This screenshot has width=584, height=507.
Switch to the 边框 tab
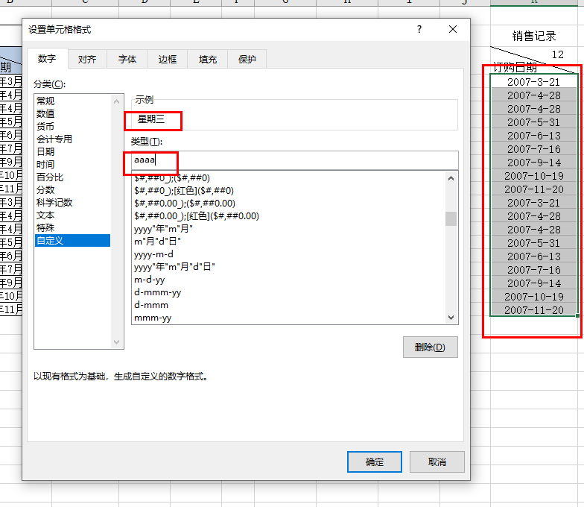pos(168,60)
